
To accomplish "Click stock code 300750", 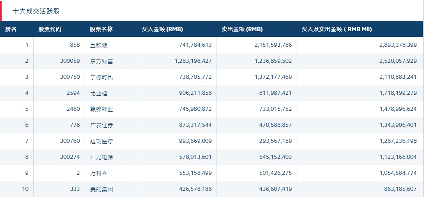I will point(70,77).
